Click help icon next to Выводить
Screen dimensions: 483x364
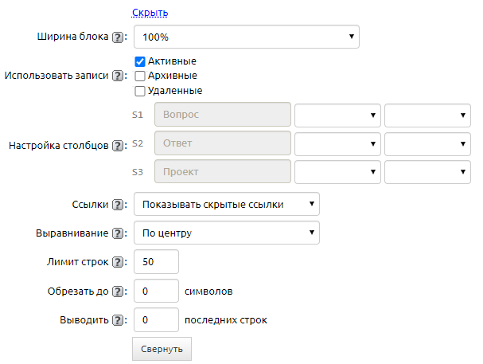(117, 320)
